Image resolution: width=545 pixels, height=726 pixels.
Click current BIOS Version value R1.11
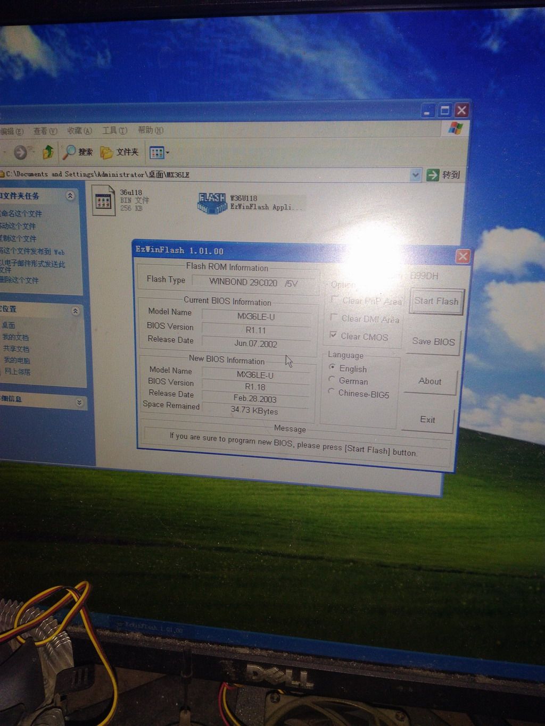pos(256,330)
